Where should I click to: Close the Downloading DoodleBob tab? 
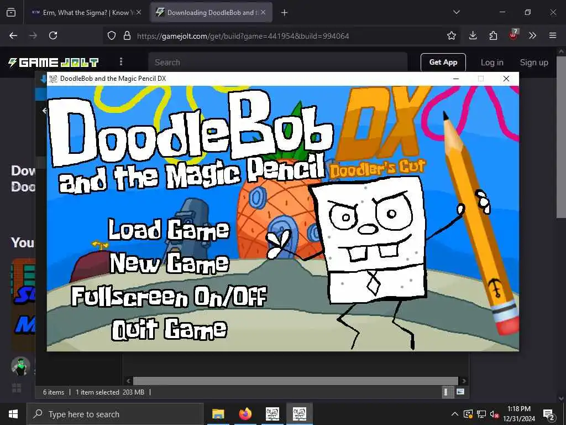pos(263,13)
